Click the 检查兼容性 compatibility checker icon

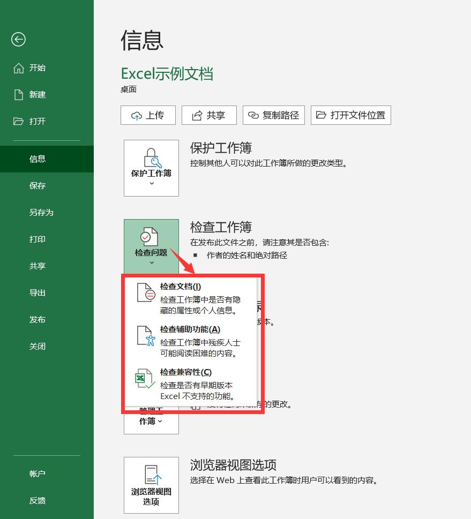coord(144,378)
